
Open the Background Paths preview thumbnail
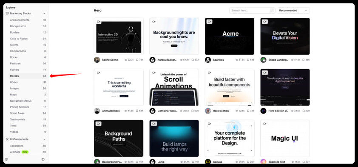[x=119, y=138]
